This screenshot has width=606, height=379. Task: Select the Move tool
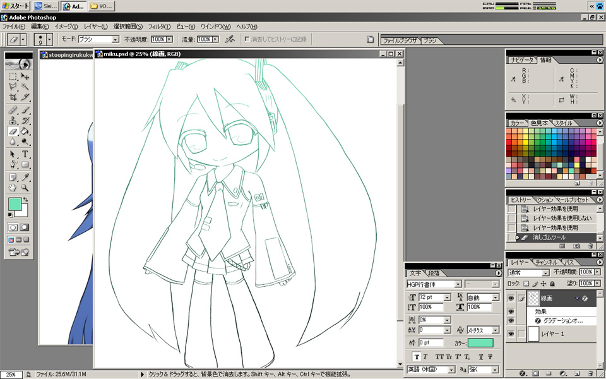(x=25, y=76)
